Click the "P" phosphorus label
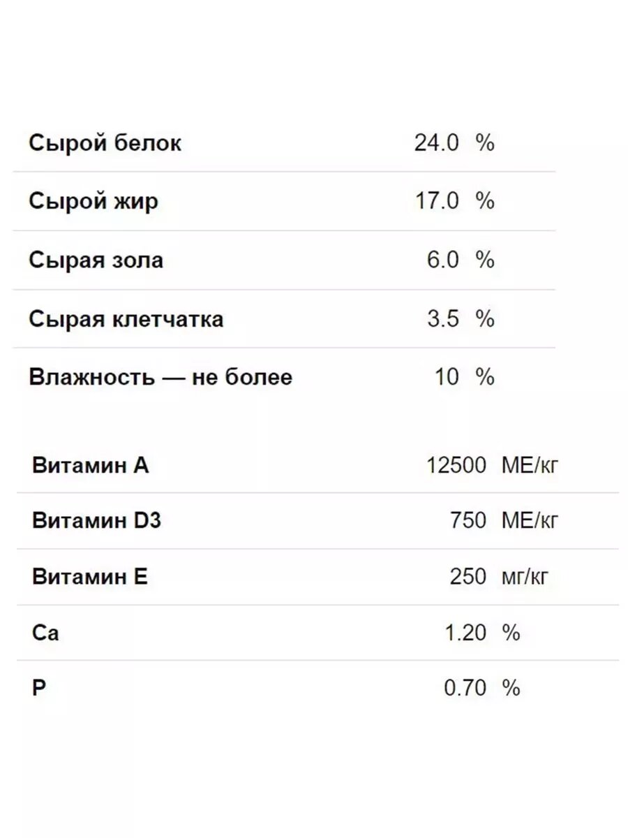The image size is (628, 838). click(38, 689)
